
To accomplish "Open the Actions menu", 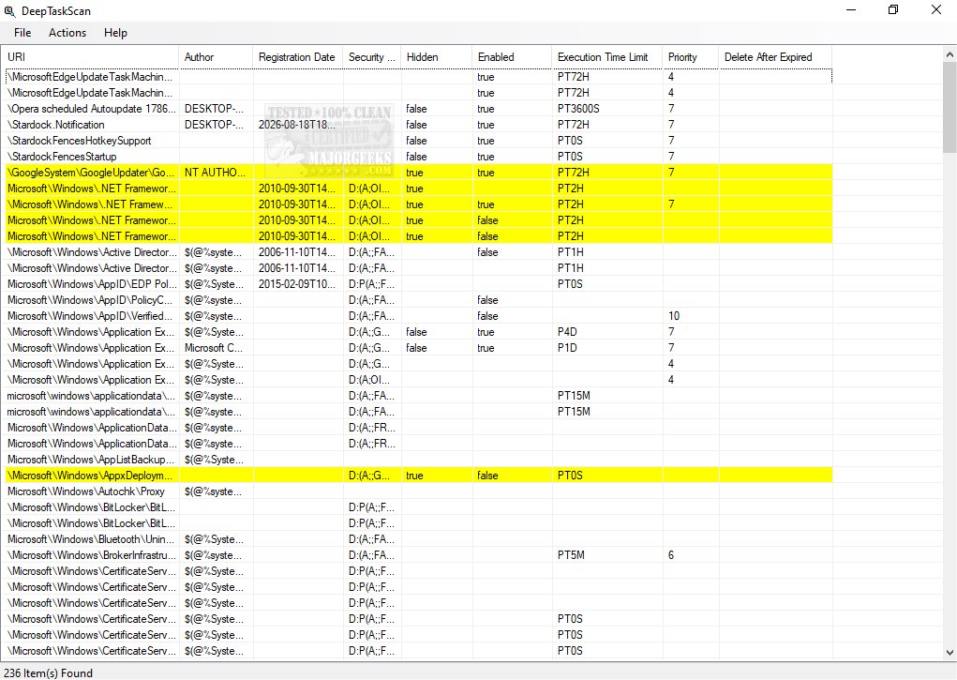I will coord(67,33).
